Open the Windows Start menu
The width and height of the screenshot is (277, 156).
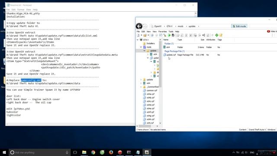pos(4,152)
